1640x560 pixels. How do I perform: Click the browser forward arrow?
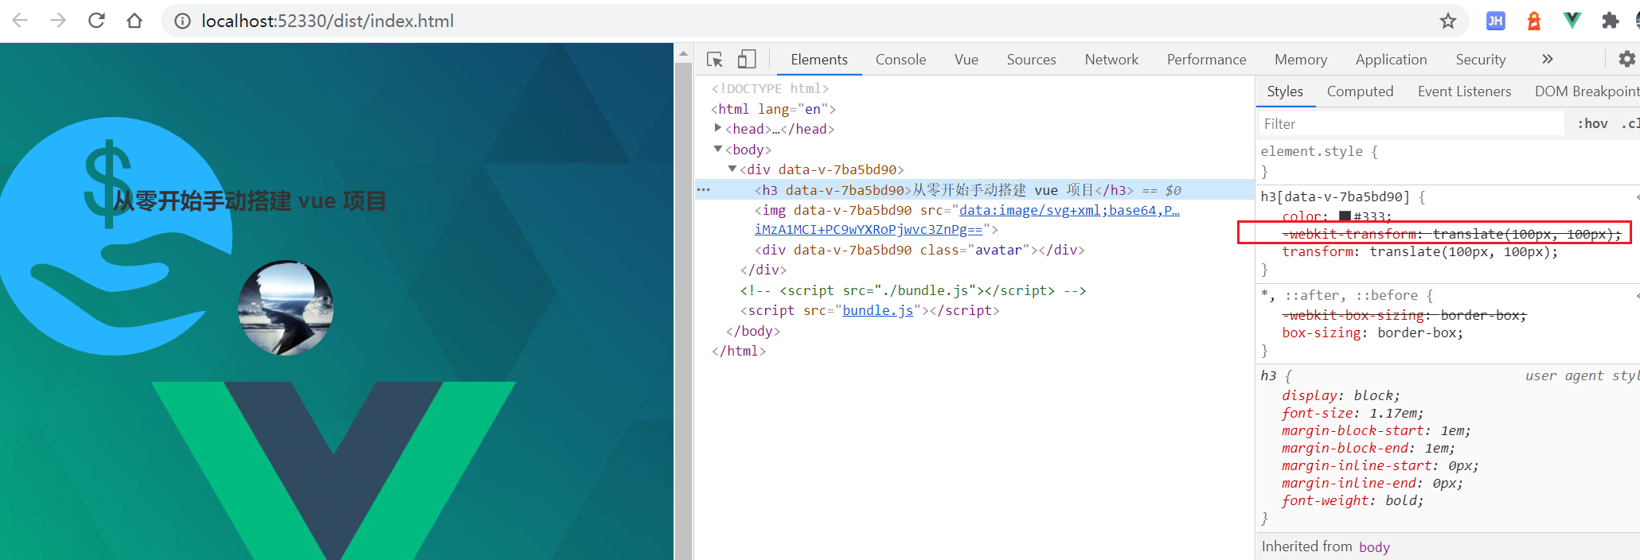click(x=58, y=21)
